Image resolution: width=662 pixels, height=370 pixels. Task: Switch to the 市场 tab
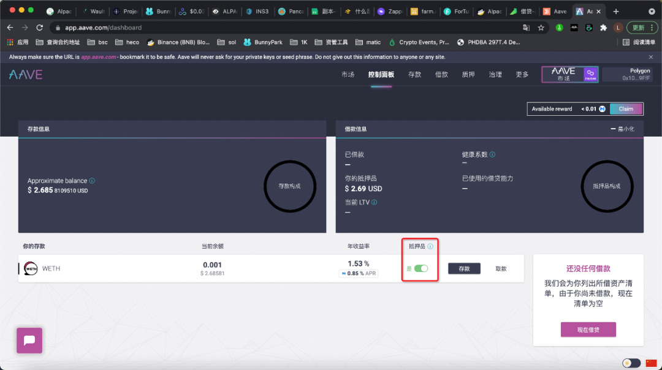(348, 74)
